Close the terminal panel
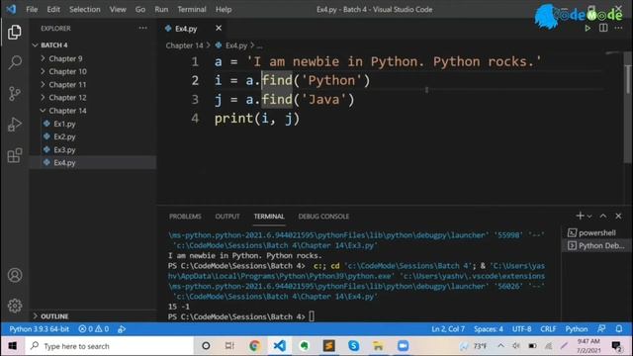 (x=618, y=216)
